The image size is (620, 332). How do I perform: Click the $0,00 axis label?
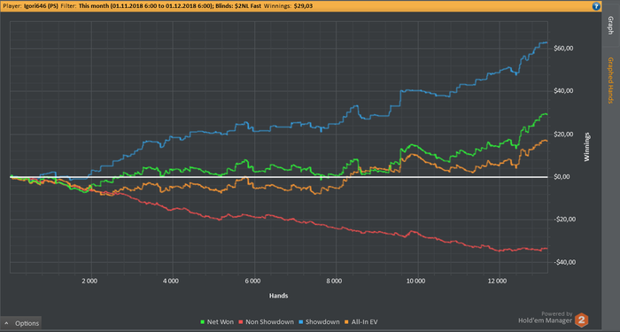click(562, 177)
